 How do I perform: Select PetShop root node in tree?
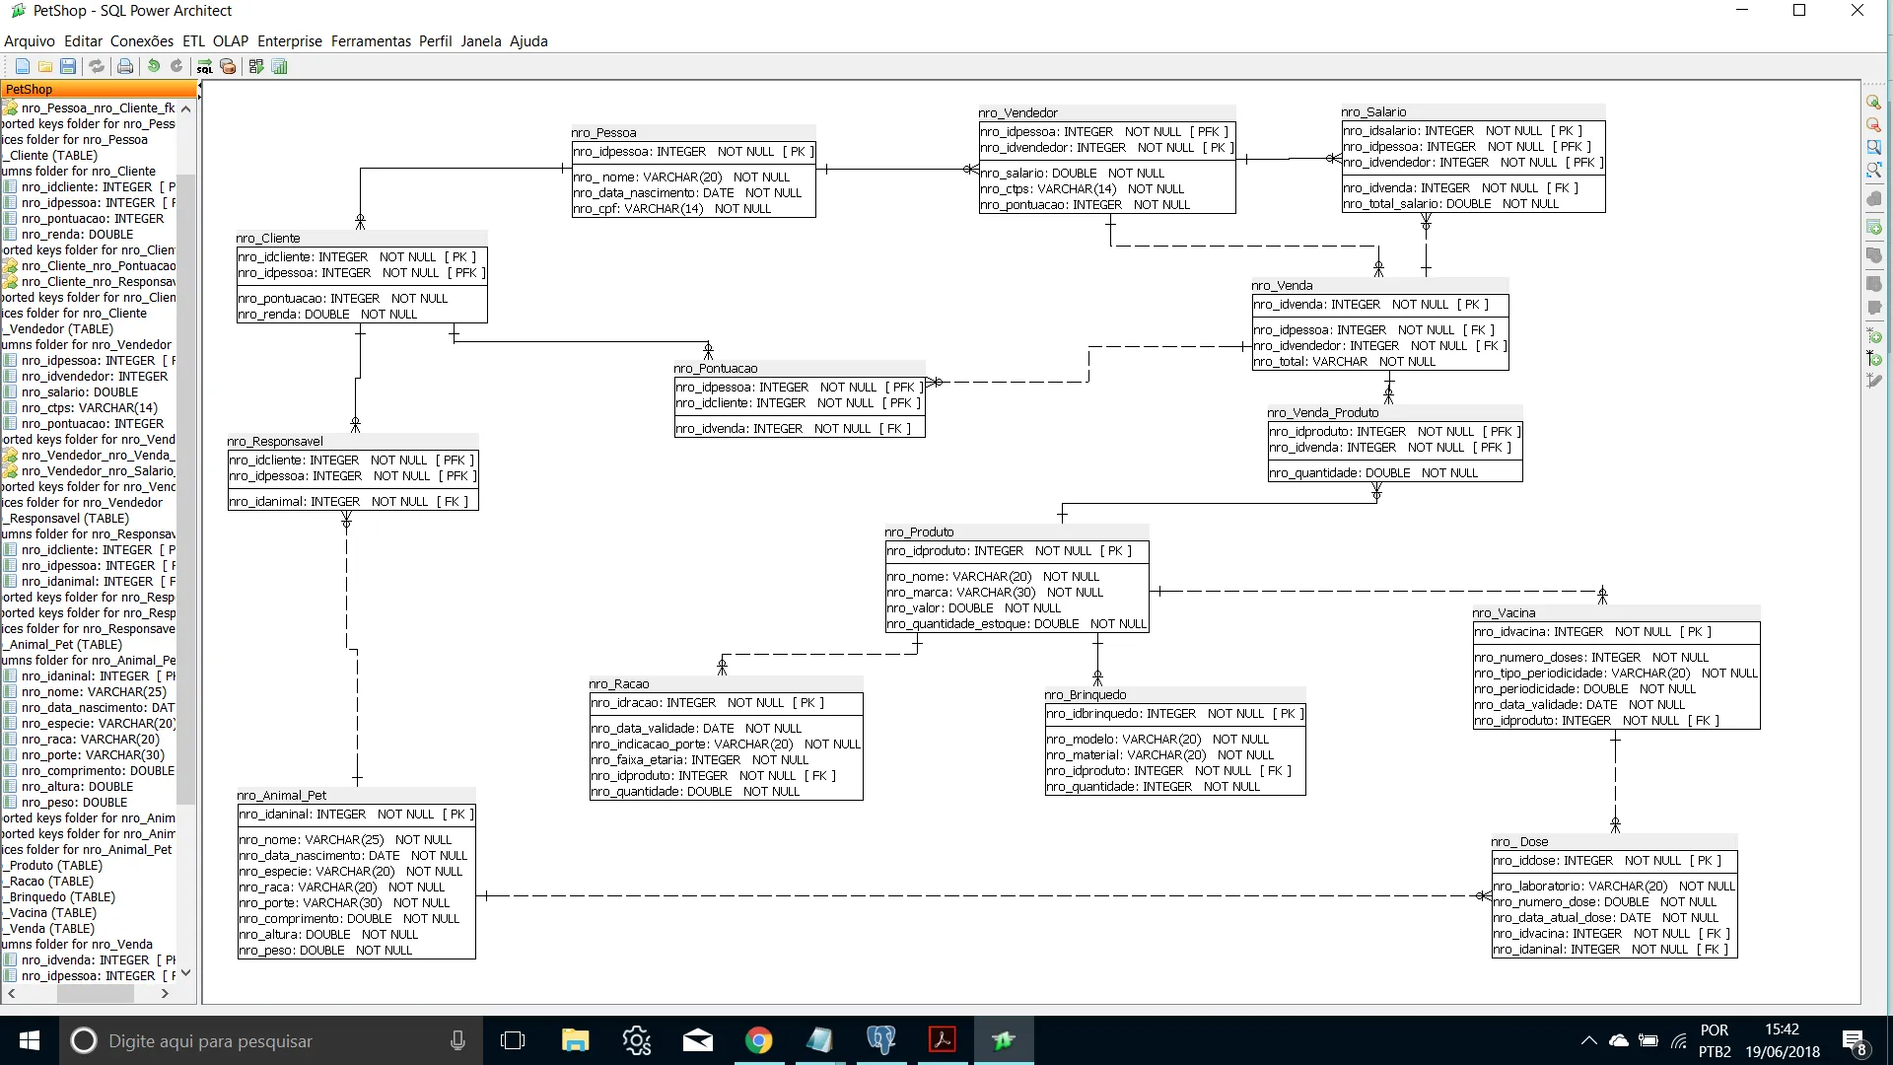click(x=30, y=90)
